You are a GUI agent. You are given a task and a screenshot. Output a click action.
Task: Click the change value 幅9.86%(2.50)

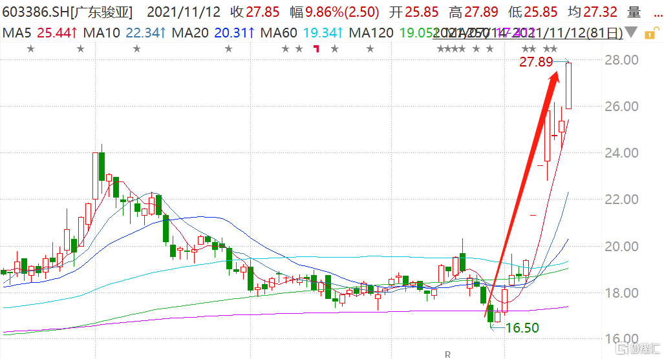334,12
